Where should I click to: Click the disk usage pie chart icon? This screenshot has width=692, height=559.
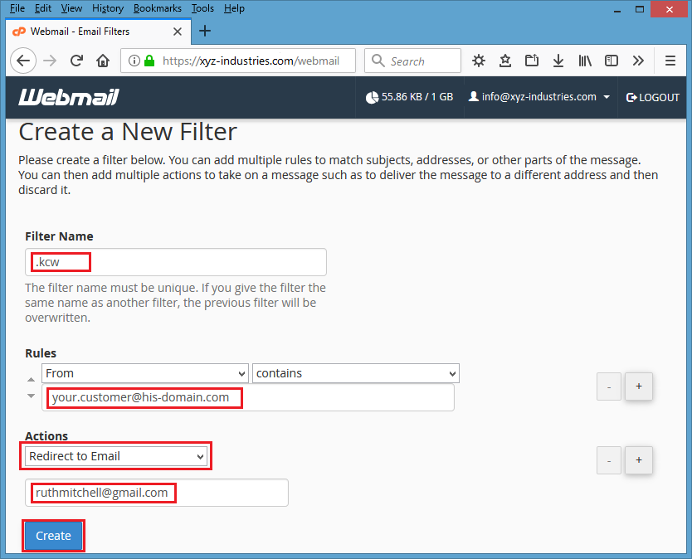(372, 97)
